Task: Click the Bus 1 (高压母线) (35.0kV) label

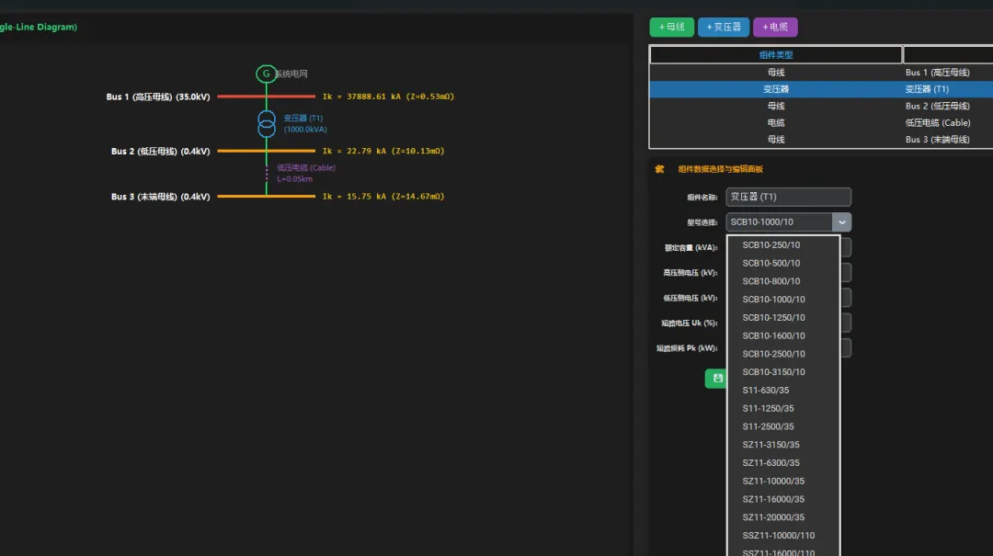Action: click(158, 96)
